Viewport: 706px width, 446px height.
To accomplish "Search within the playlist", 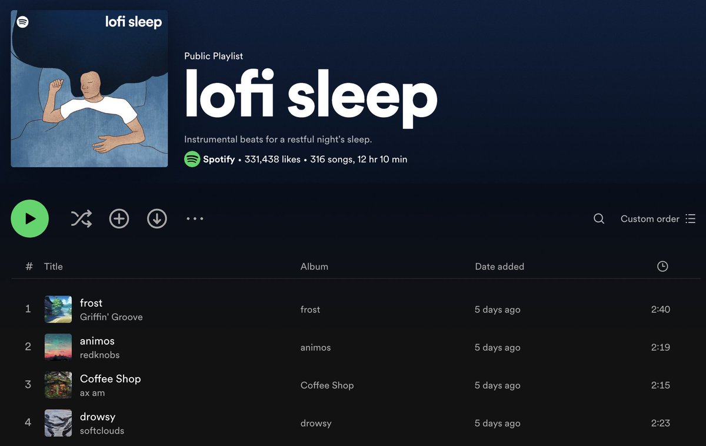I will tap(599, 219).
